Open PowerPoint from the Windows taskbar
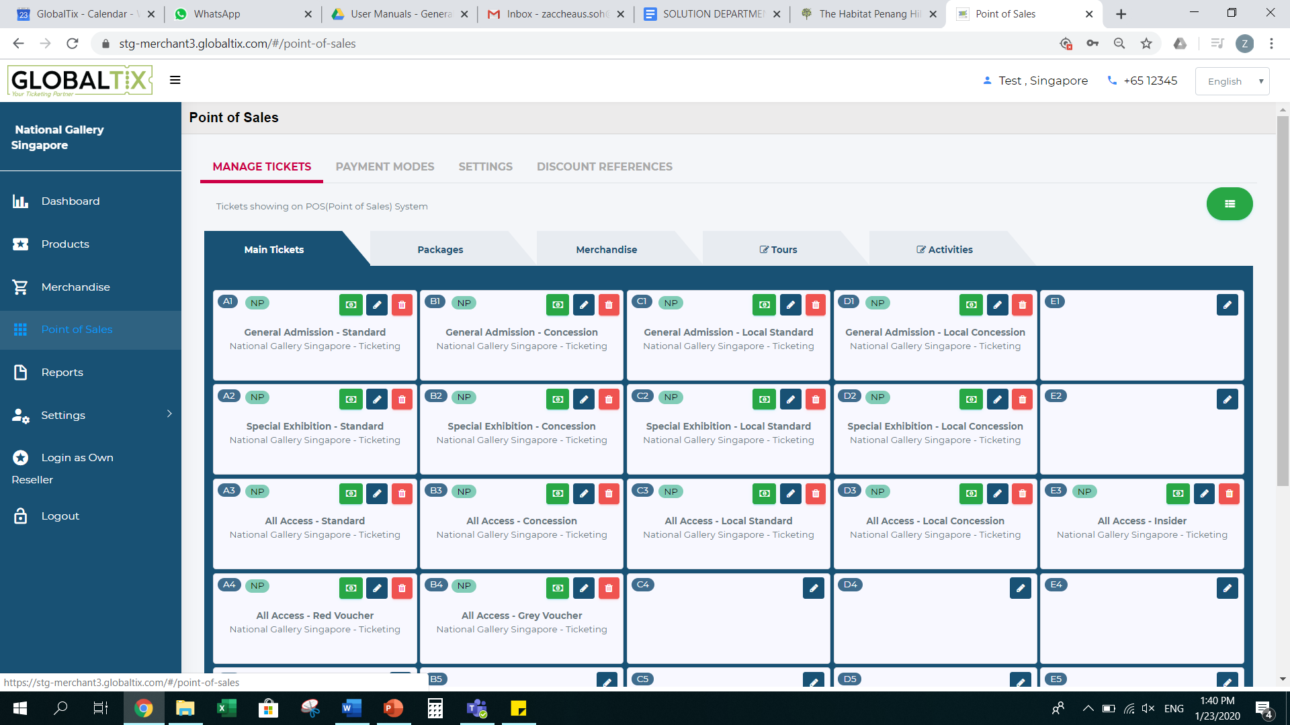The width and height of the screenshot is (1290, 725). [x=393, y=708]
